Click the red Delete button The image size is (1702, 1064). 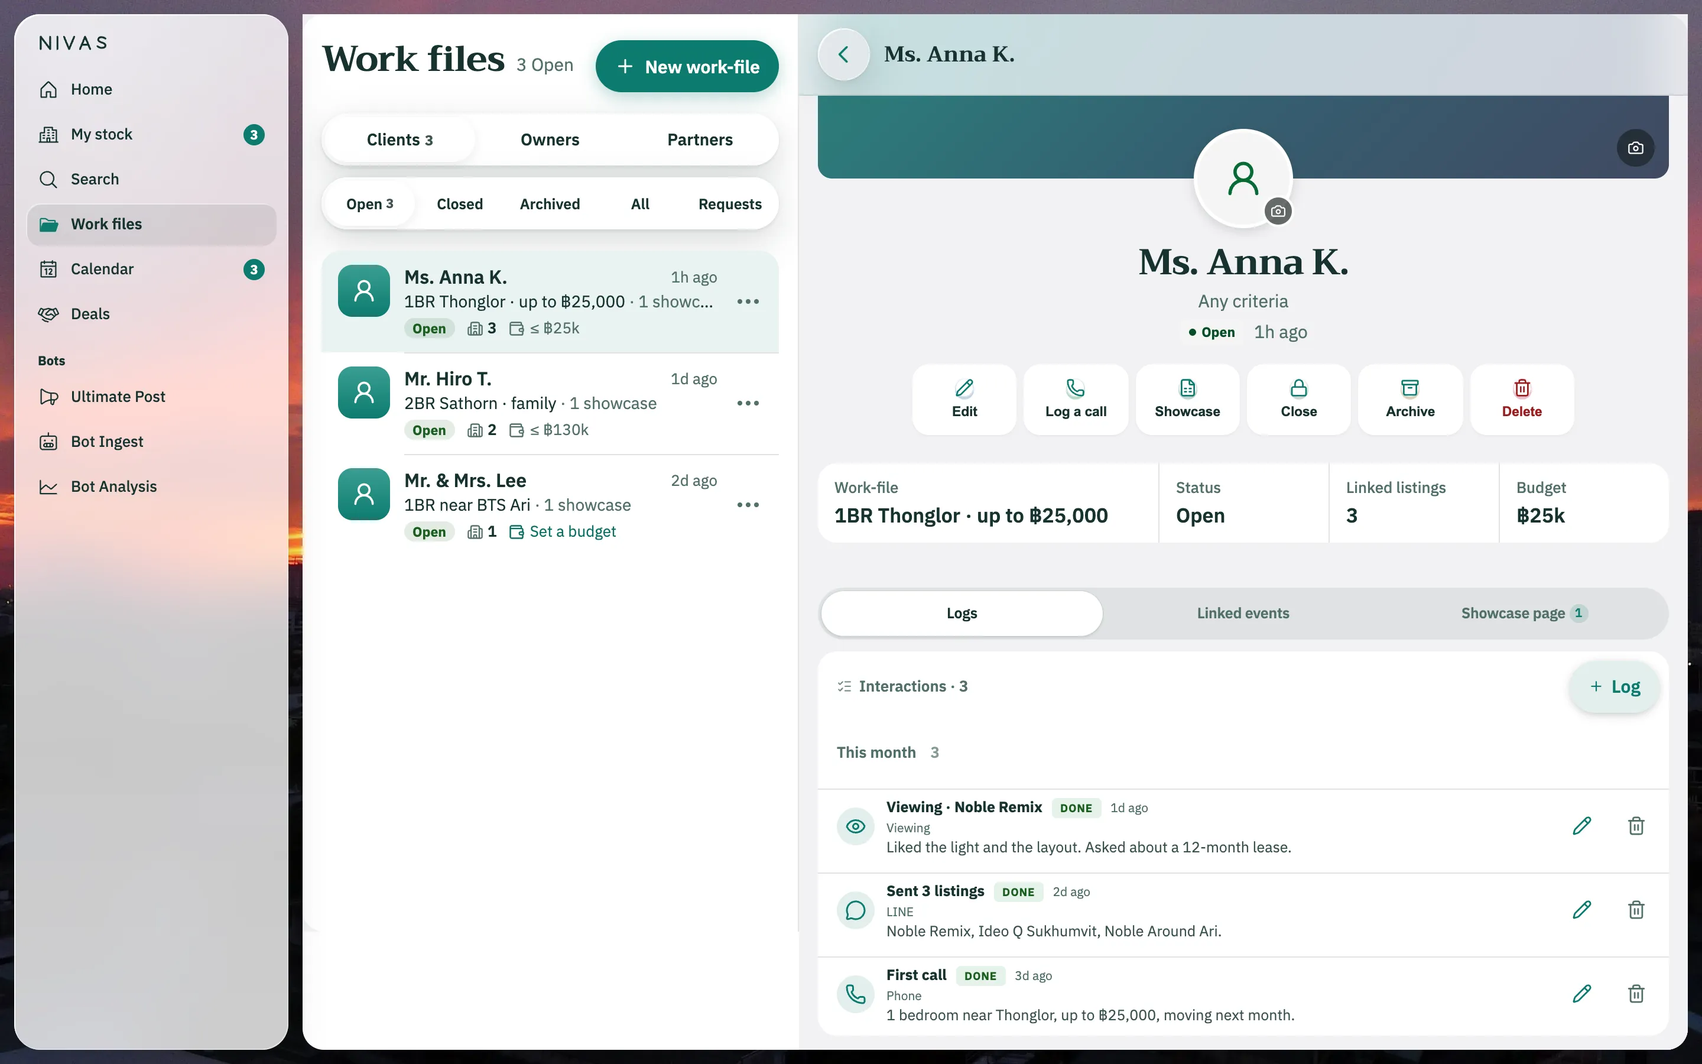coord(1521,400)
